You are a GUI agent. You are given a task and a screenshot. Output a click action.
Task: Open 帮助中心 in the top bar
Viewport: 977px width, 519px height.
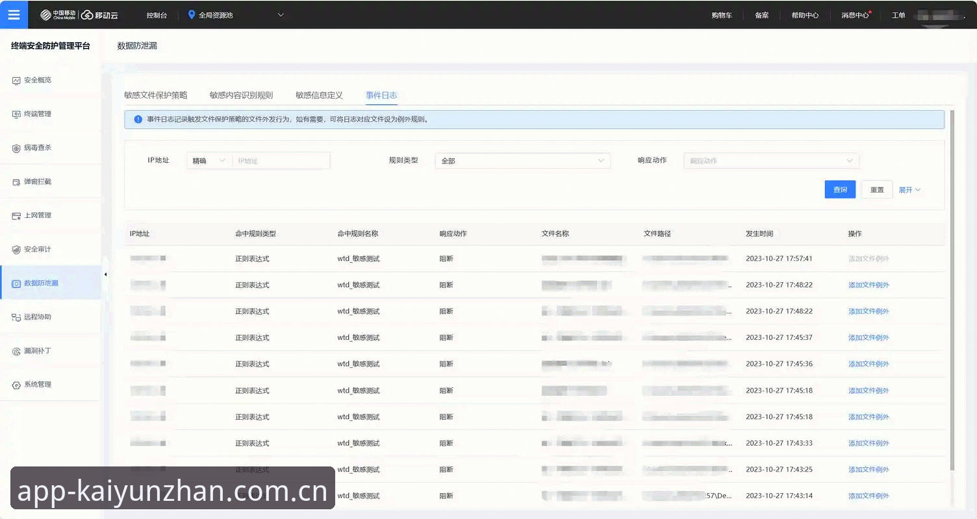805,15
